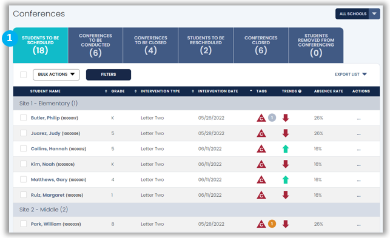Screen dimensions: 390x238
Task: Switch to Conferences To Be Closed tab
Action: pos(150,45)
